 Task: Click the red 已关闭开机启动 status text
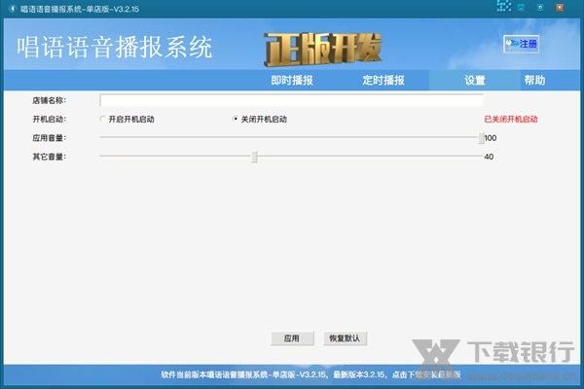pos(511,119)
